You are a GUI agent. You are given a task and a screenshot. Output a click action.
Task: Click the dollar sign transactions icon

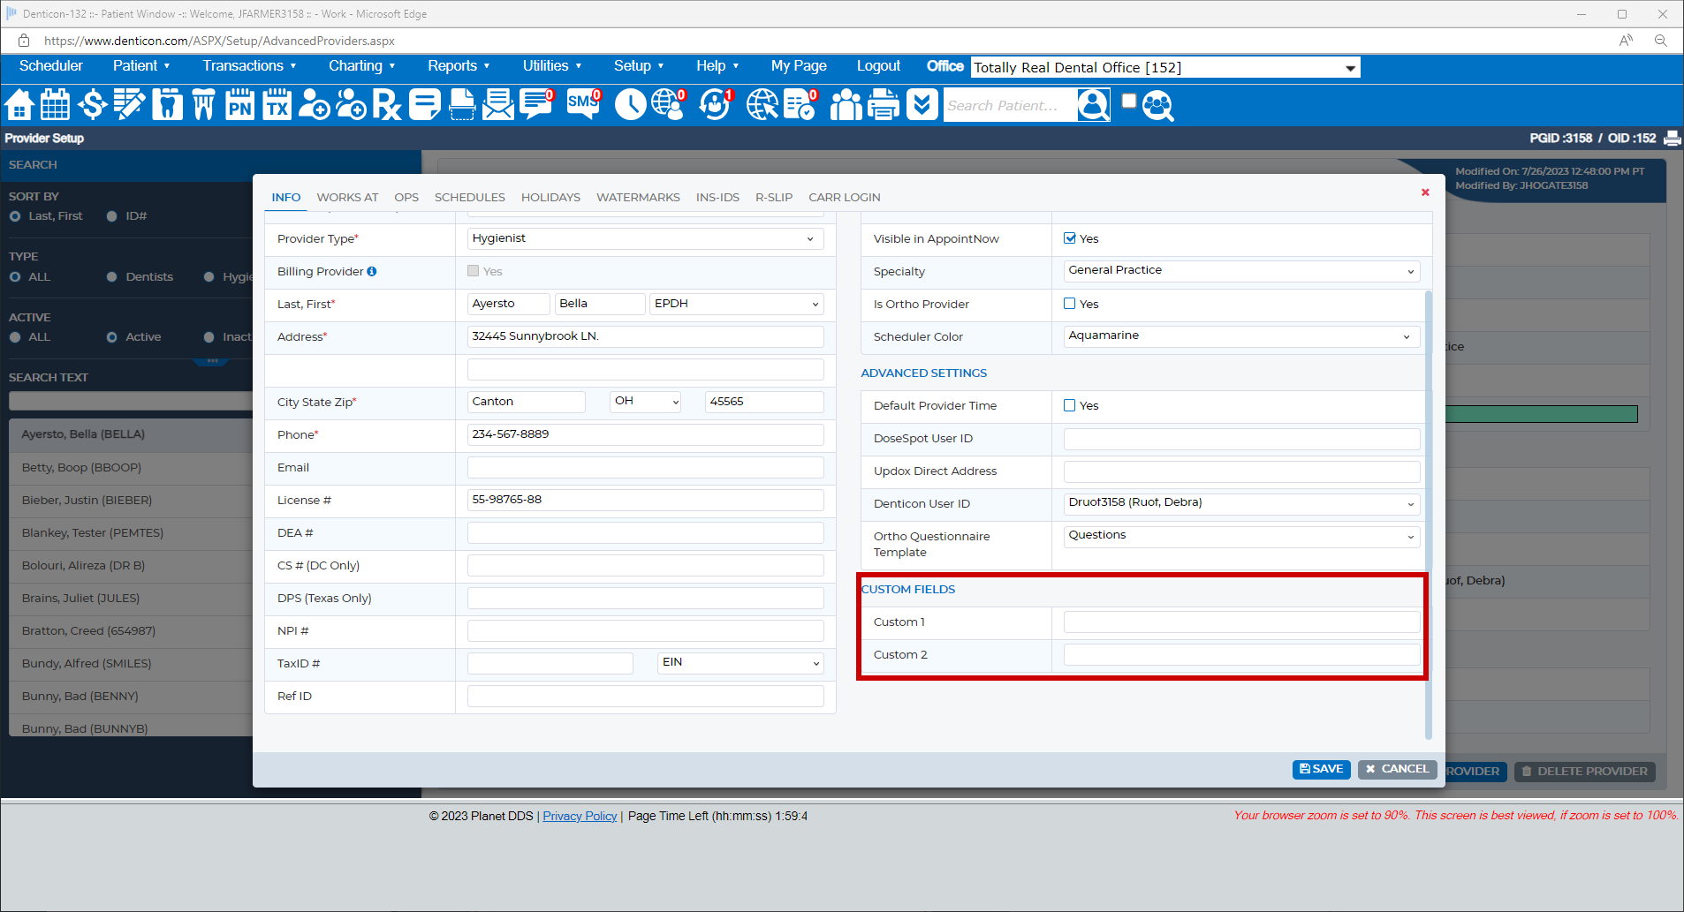click(92, 105)
